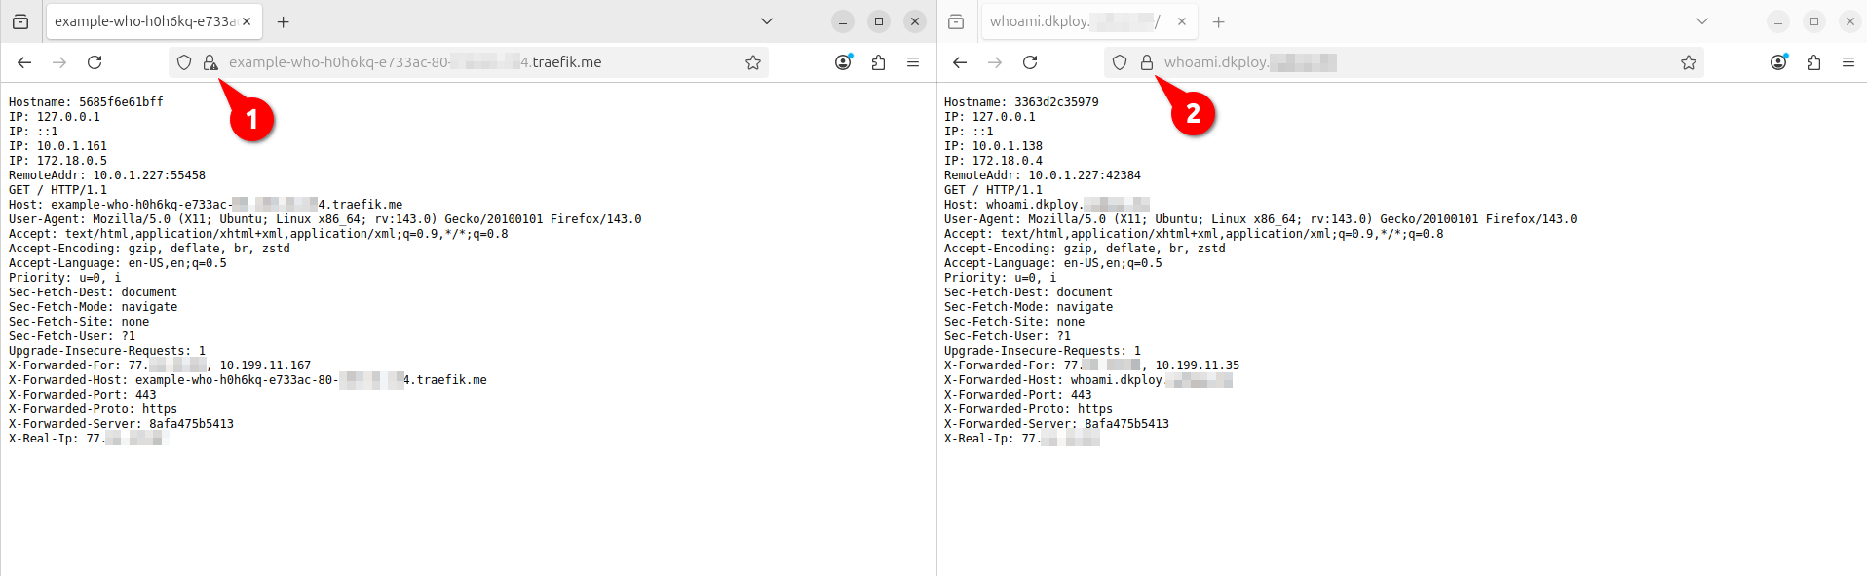
Task: Click back arrow in left browser window
Action: pyautogui.click(x=24, y=62)
